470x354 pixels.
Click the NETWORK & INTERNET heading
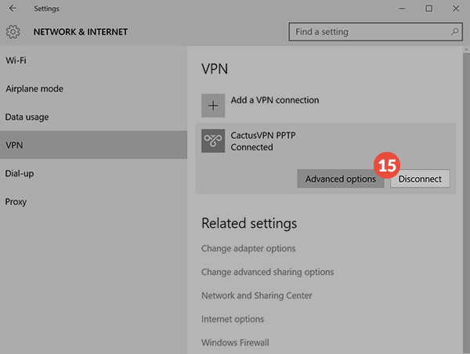[81, 32]
